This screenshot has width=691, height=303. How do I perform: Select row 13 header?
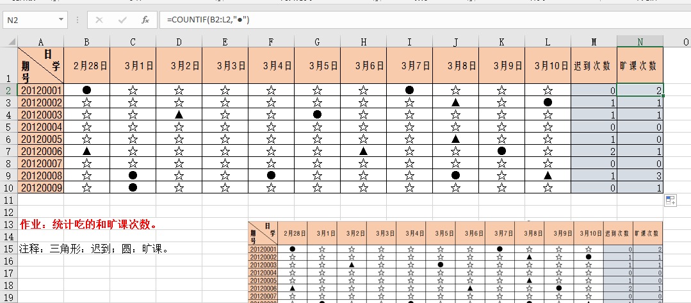[x=9, y=224]
